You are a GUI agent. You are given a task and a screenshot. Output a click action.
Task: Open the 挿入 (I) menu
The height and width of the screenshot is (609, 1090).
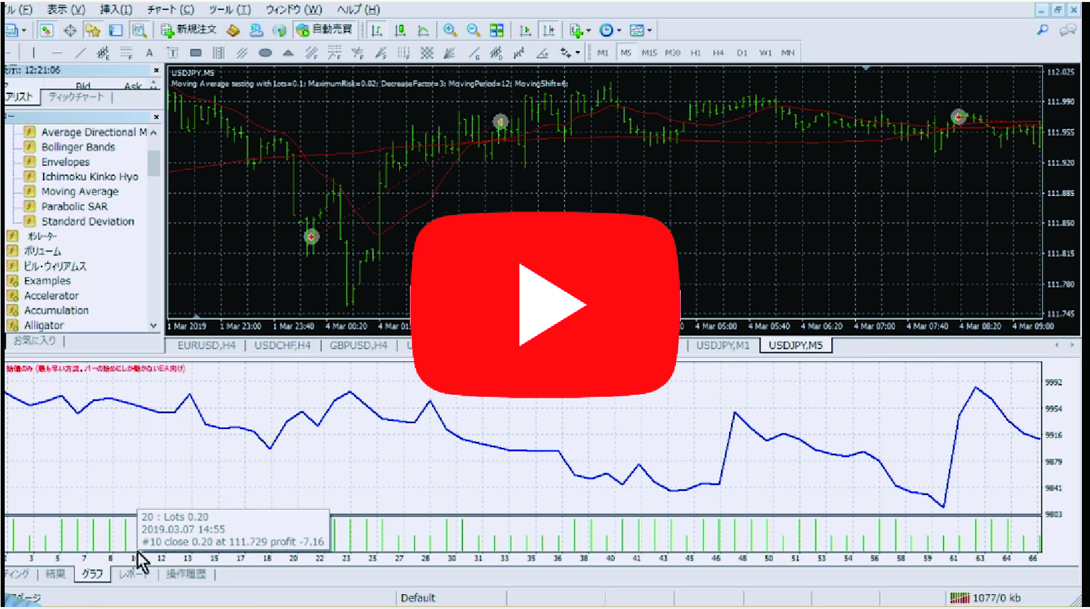(x=116, y=9)
